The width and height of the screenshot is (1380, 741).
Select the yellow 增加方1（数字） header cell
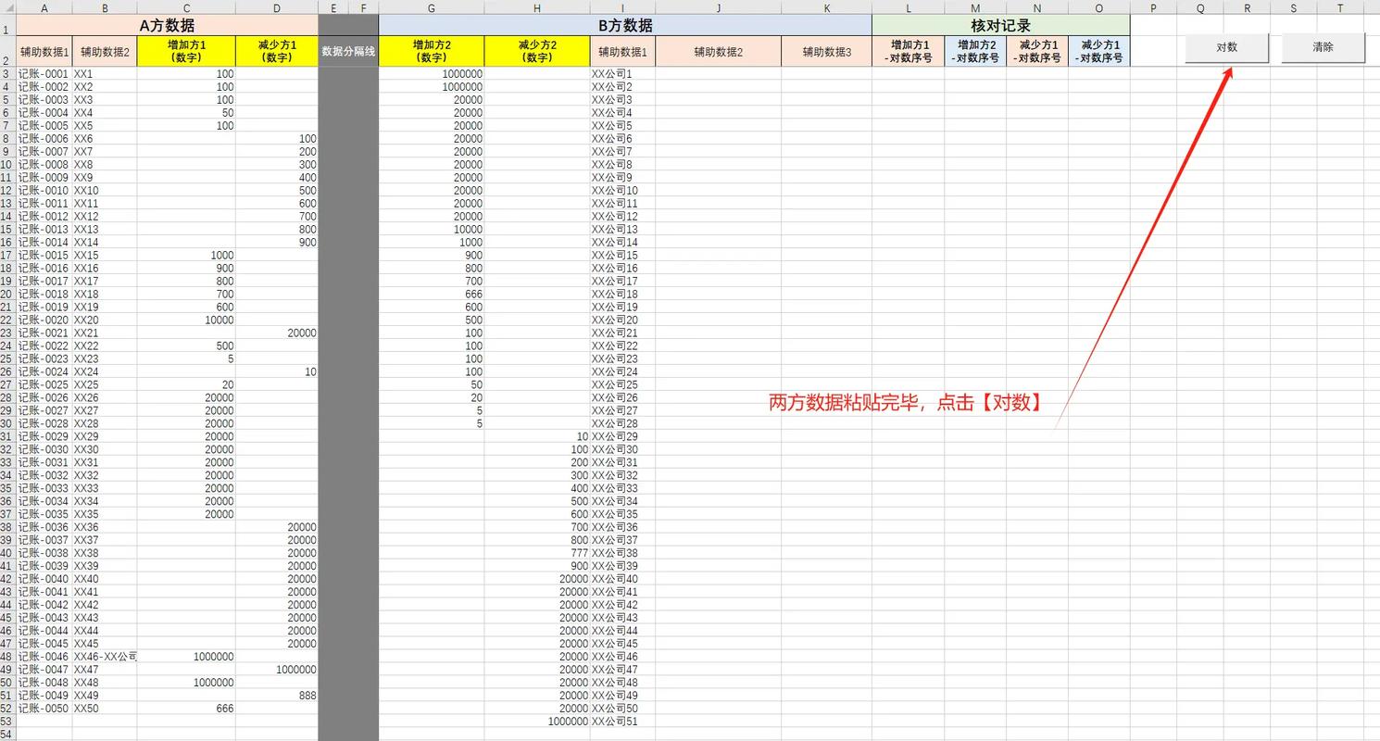(x=186, y=51)
